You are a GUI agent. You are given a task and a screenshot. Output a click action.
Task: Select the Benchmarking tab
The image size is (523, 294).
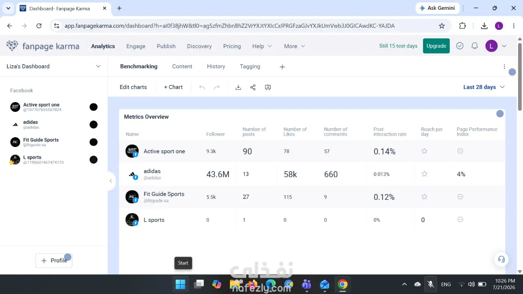click(x=139, y=67)
